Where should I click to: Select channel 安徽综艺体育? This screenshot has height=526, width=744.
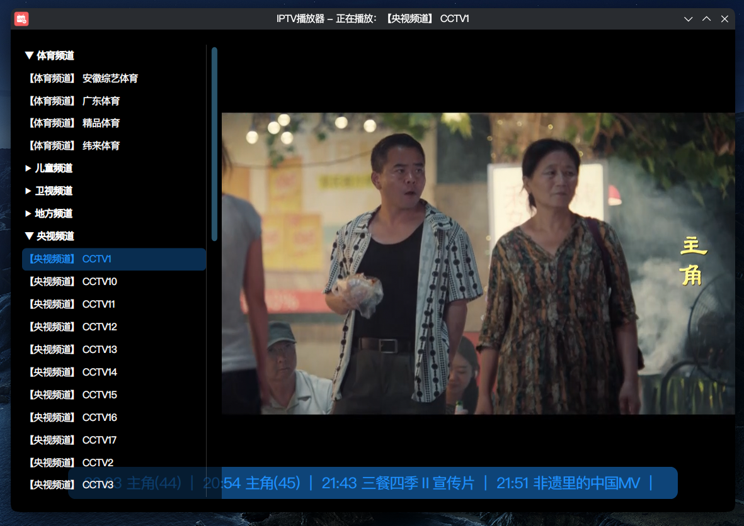tap(114, 78)
